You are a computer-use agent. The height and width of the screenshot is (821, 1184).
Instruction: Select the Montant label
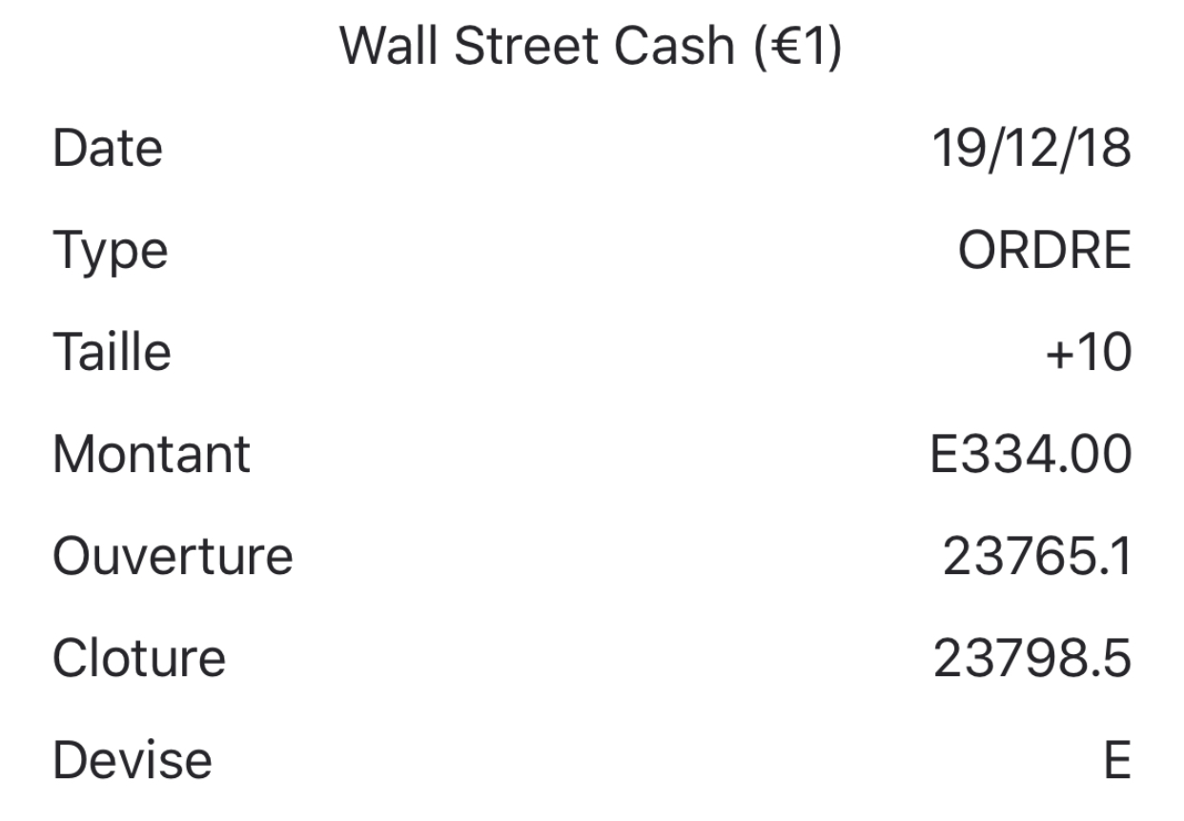click(152, 454)
